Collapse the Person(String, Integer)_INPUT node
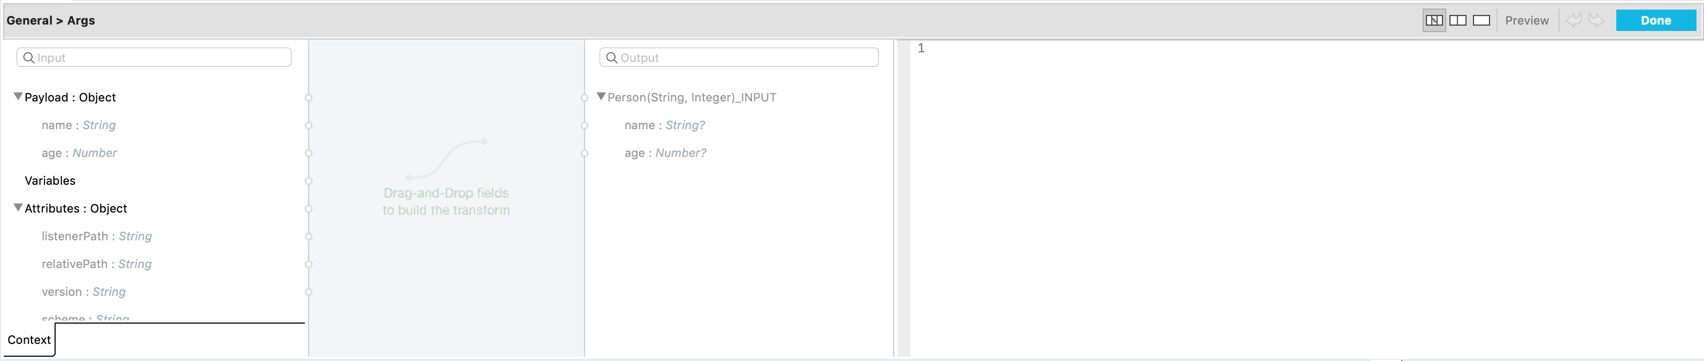Image resolution: width=1704 pixels, height=361 pixels. 601,96
